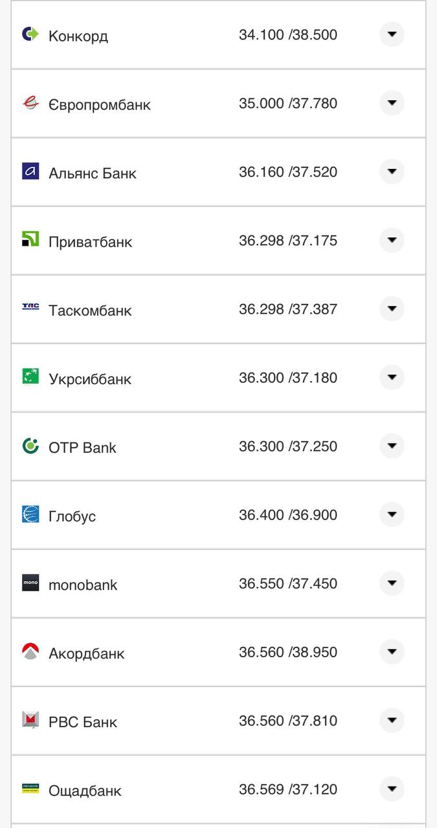Screen dimensions: 437x828
Task: Expand the OTP Bank row arrow
Action: point(392,446)
